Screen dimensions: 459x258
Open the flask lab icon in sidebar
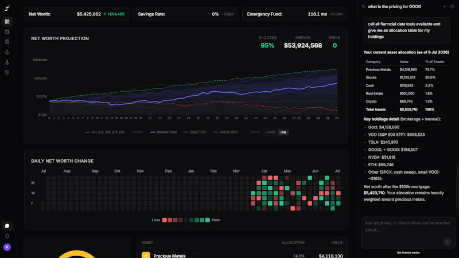[x=7, y=62]
